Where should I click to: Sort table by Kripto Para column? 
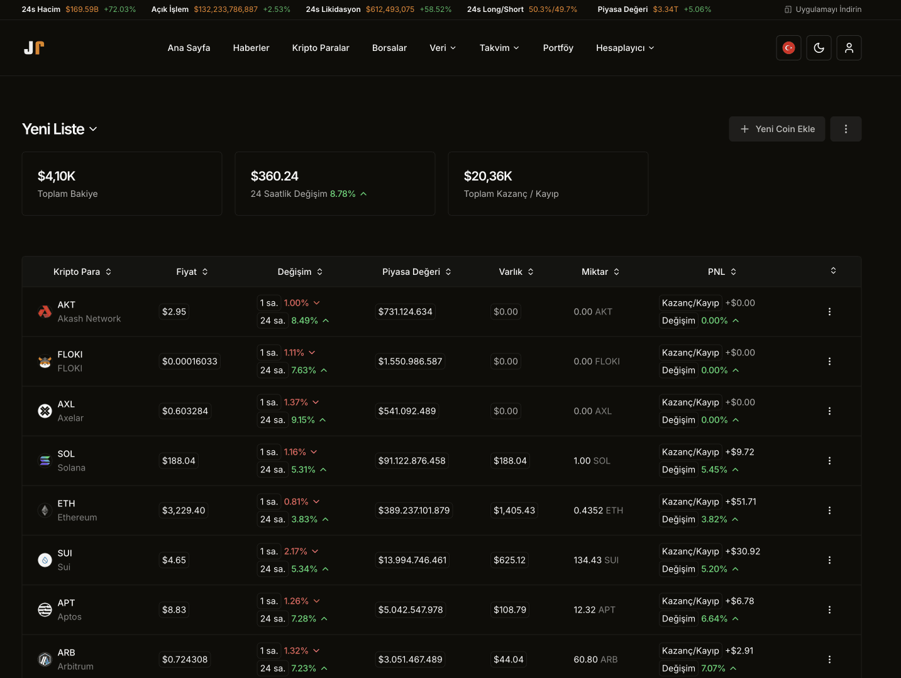coord(82,272)
